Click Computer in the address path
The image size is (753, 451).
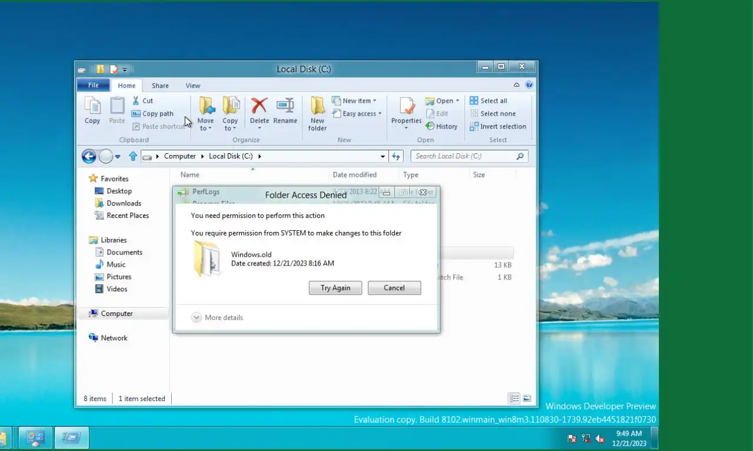180,156
